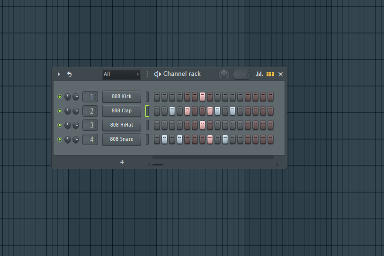384x256 pixels.
Task: Enable first step of 808 Kick row
Action: point(157,97)
